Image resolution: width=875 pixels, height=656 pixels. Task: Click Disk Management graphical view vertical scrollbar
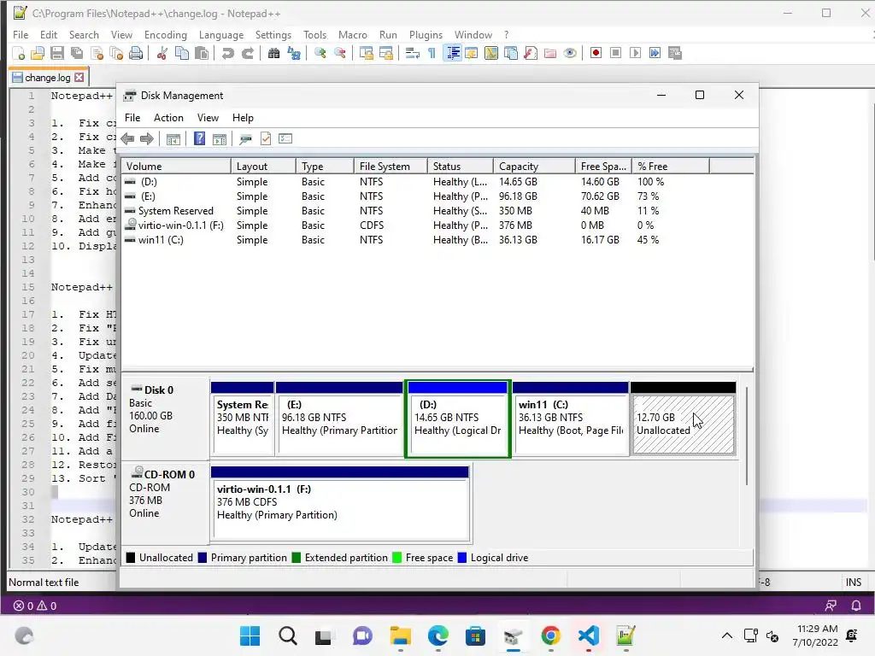746,436
